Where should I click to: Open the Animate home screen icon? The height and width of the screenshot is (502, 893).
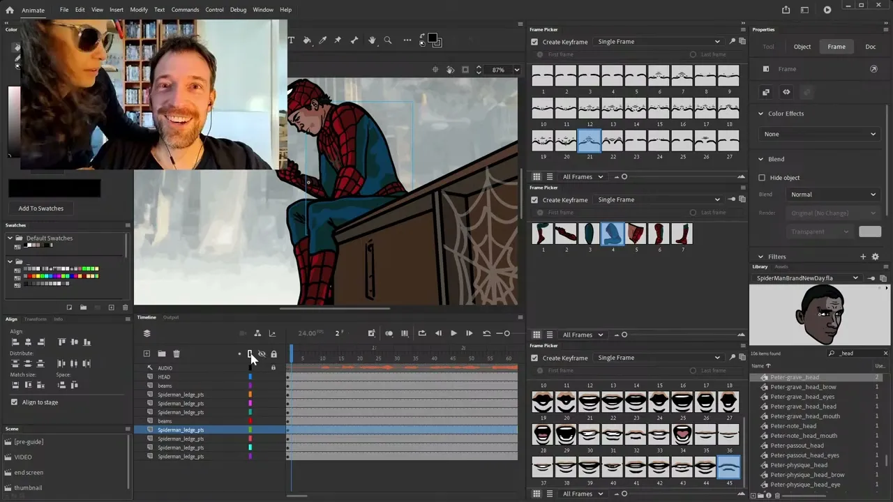pyautogui.click(x=10, y=10)
